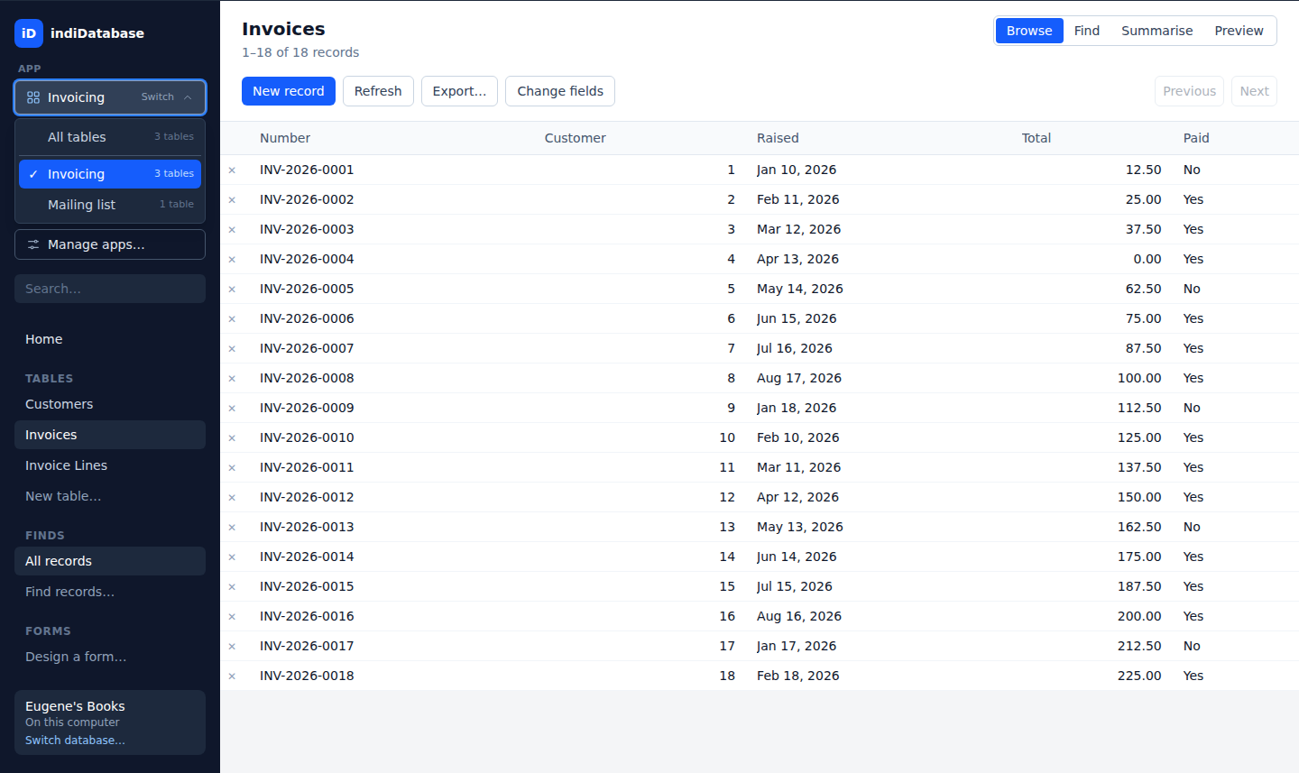The height and width of the screenshot is (773, 1299).
Task: Click the × icon beside INV-2026-0012
Action: tap(232, 498)
